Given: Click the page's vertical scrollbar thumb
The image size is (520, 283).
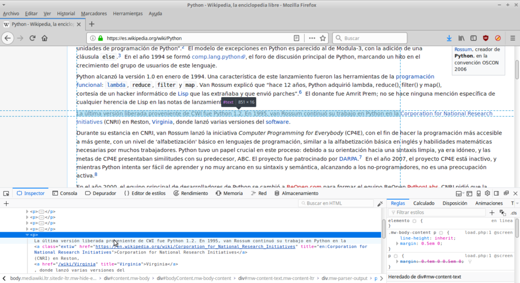Looking at the screenshot, I should pos(517,70).
